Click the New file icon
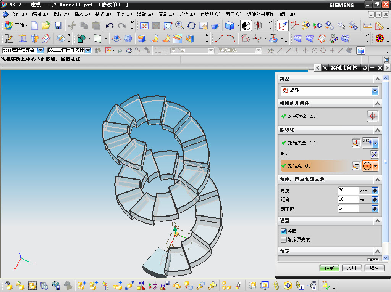This screenshot has width=391, height=292. pos(34,26)
